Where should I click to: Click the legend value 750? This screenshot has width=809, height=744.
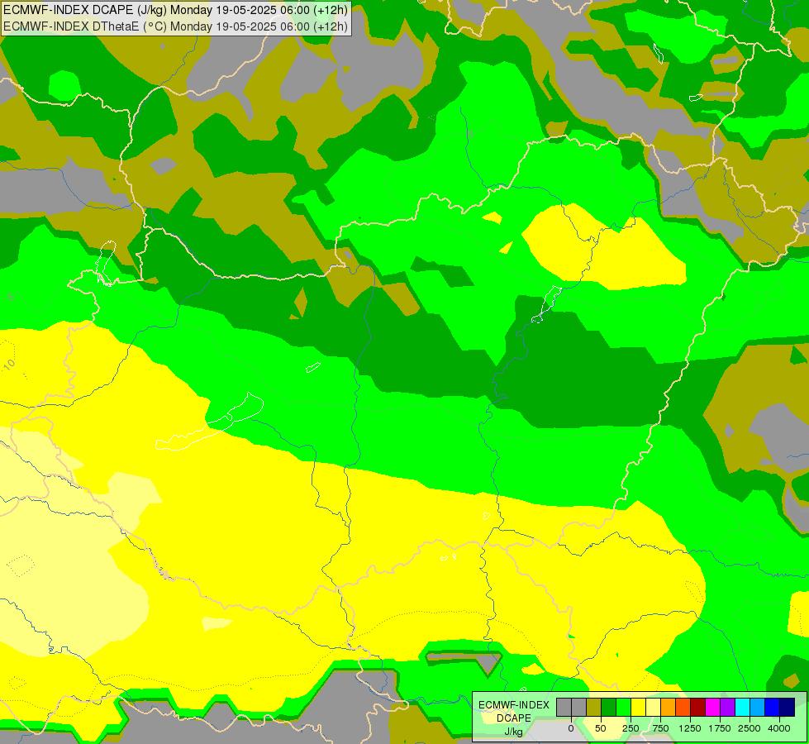(660, 728)
